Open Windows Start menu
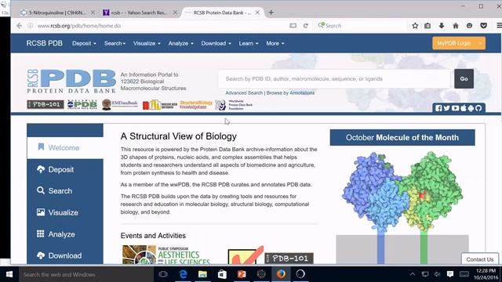This screenshot has height=282, width=502. [9, 274]
